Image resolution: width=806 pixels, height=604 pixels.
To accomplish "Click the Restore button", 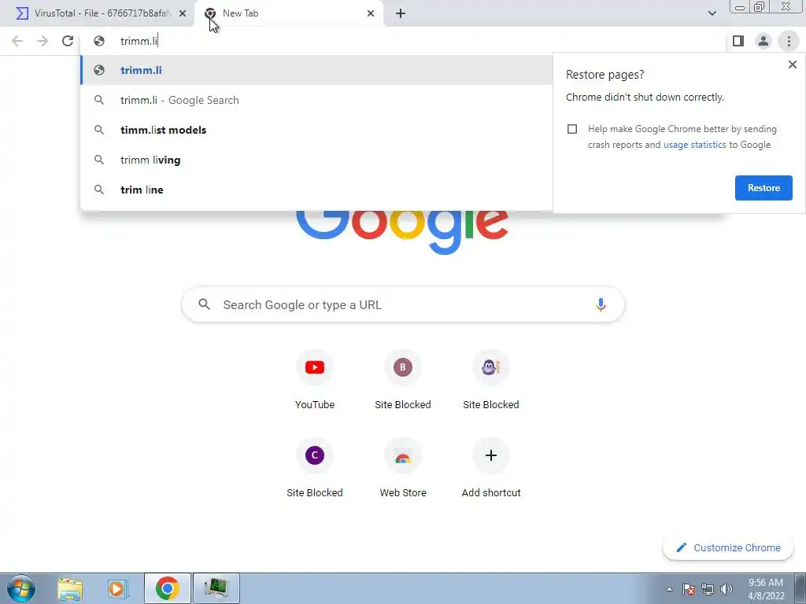I will point(763,188).
